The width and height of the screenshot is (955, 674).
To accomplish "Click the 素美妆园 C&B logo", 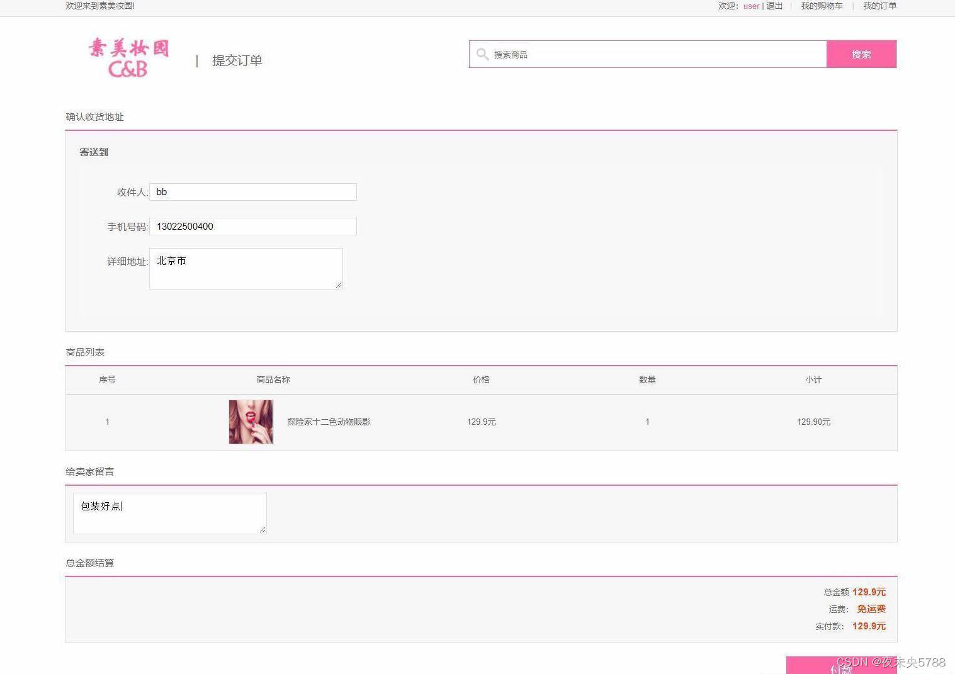I will [129, 58].
